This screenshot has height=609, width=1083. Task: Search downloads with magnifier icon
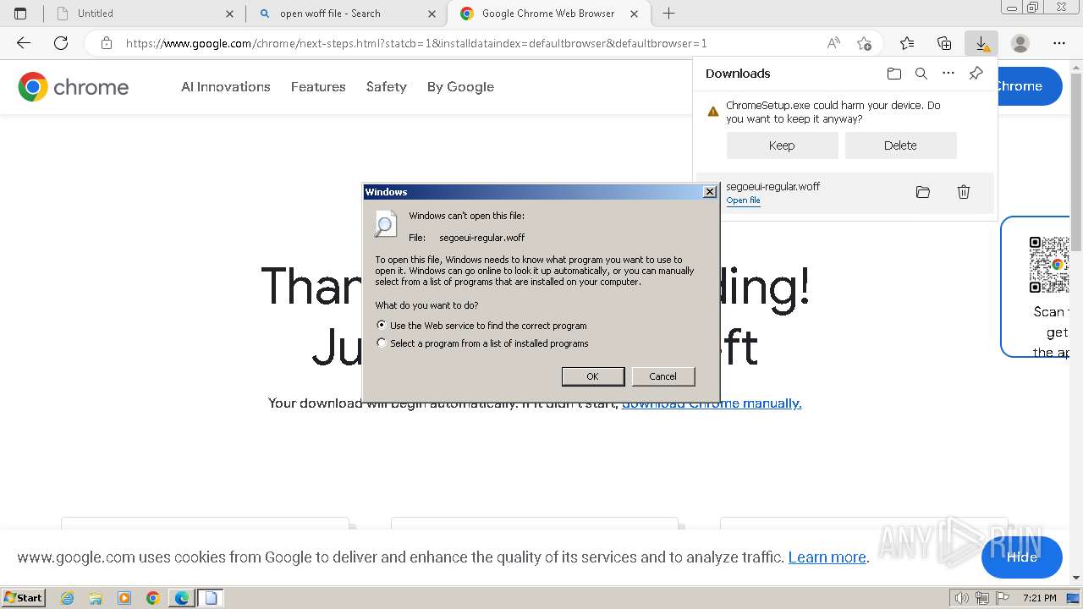(x=921, y=74)
